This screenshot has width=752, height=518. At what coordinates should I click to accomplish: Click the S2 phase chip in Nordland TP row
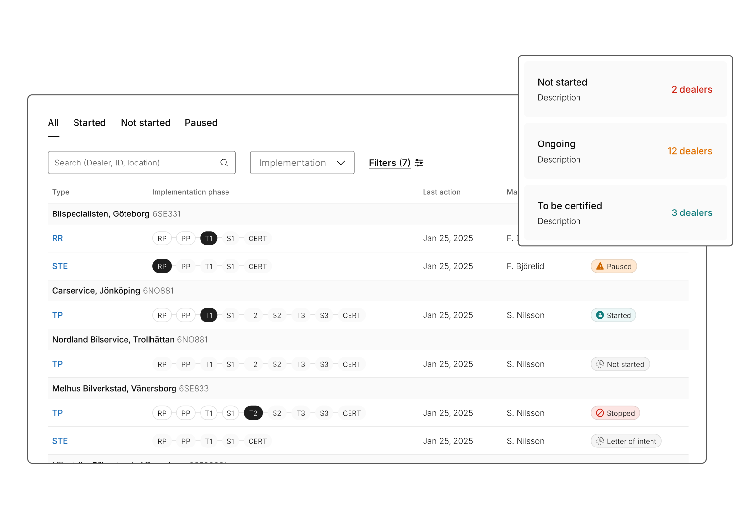click(x=277, y=364)
